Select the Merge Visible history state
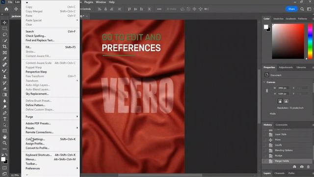 287,161
